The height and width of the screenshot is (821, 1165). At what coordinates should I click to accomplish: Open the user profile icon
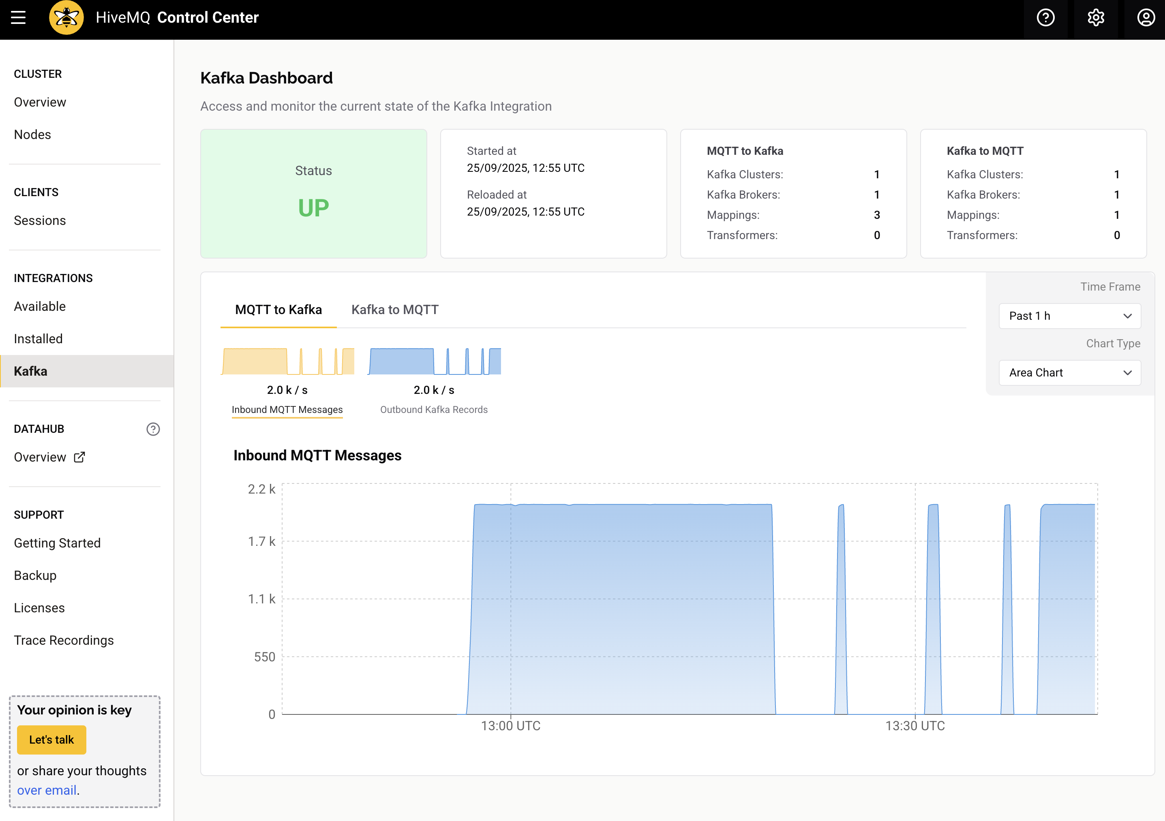click(1146, 18)
